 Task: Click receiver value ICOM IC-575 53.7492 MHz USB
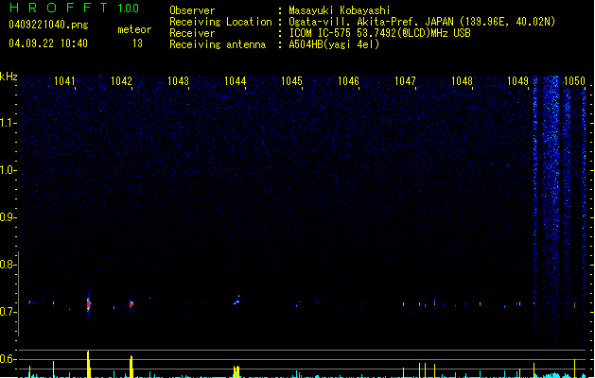coord(380,33)
